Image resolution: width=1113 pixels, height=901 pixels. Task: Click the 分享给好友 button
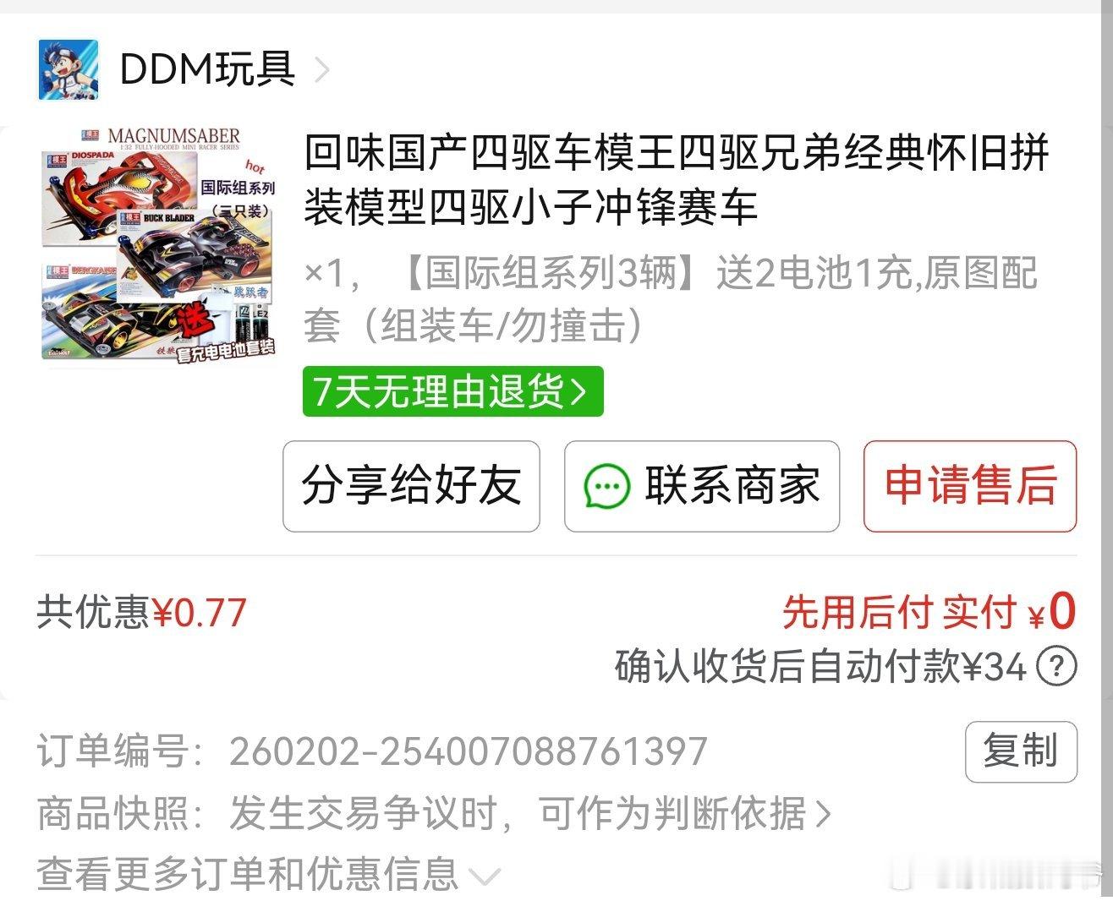coord(411,486)
